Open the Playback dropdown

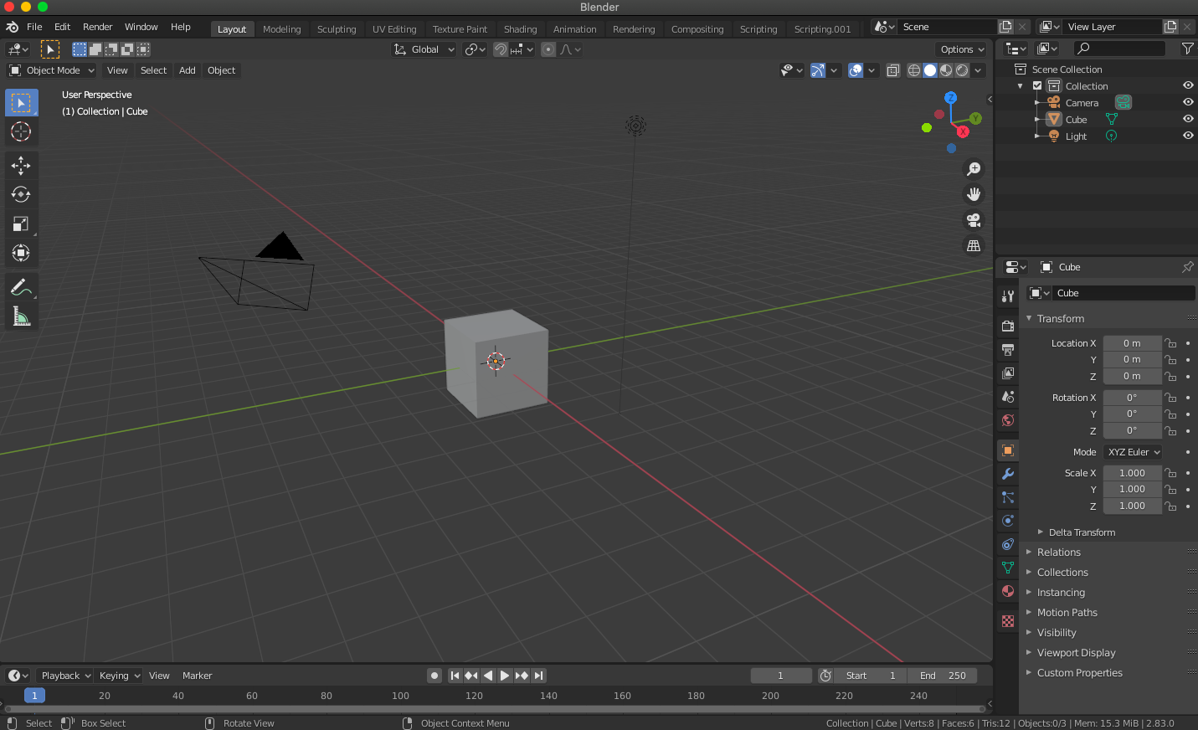pos(65,676)
